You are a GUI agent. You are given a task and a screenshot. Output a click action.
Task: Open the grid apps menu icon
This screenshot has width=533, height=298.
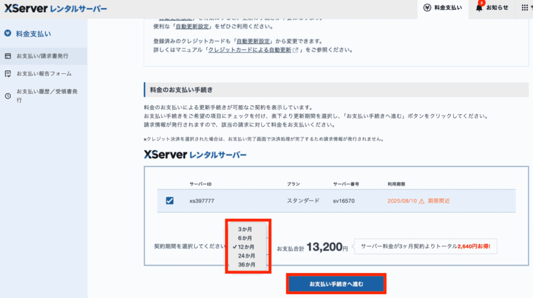point(525,8)
